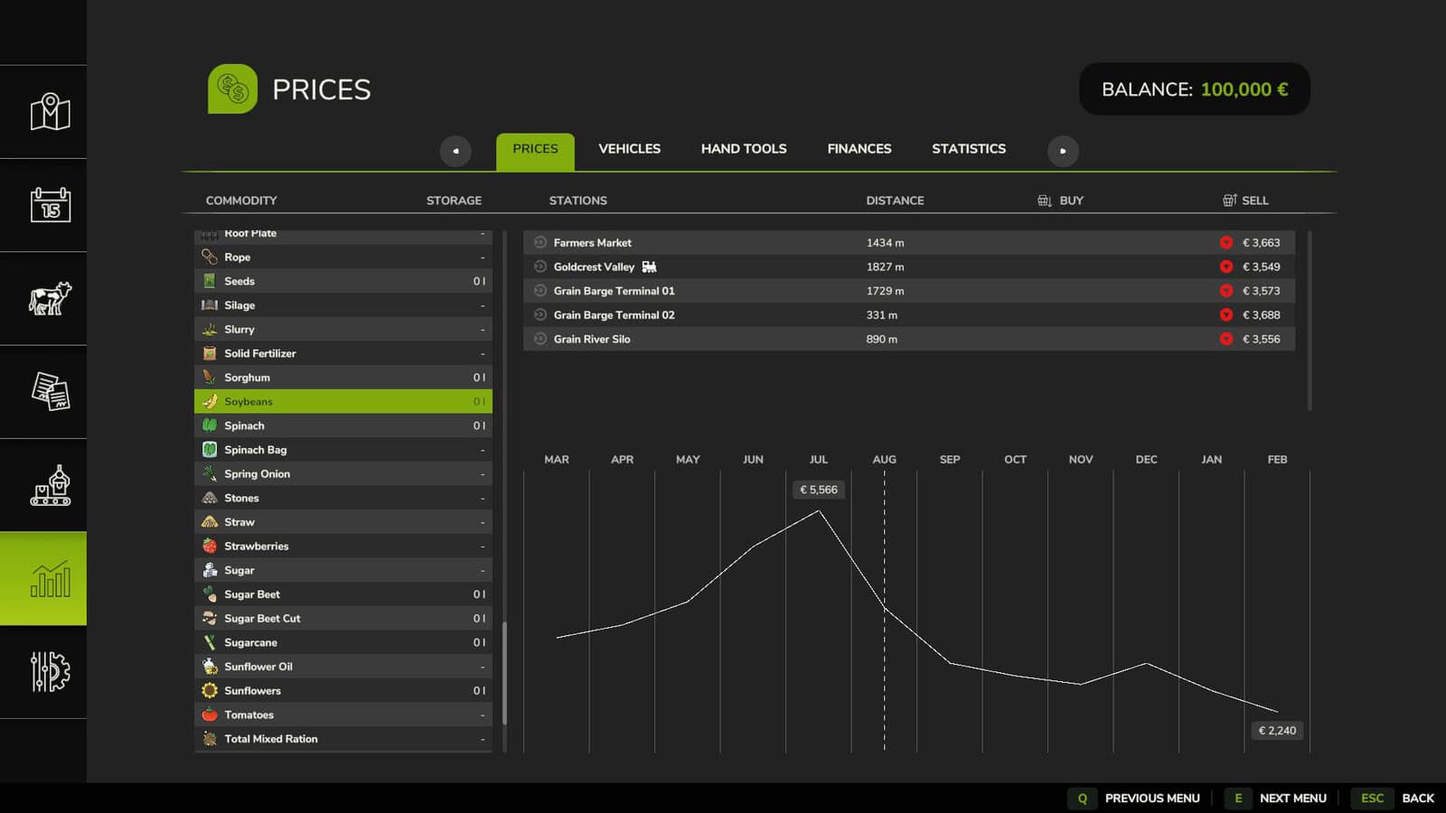Click the commodity list scrollbar
This screenshot has width=1446, height=813.
click(x=504, y=673)
